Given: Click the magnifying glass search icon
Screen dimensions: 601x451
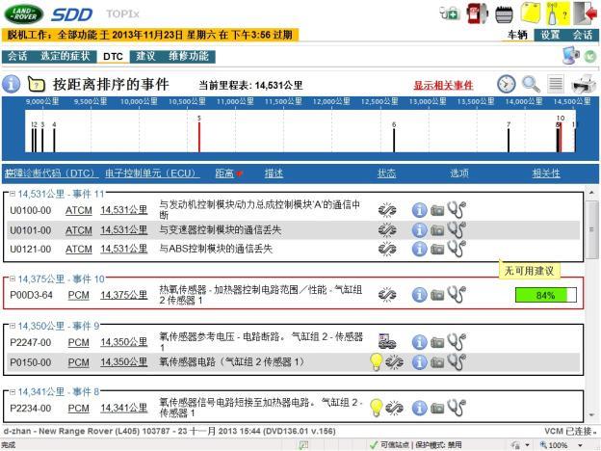Looking at the screenshot, I should coord(532,84).
